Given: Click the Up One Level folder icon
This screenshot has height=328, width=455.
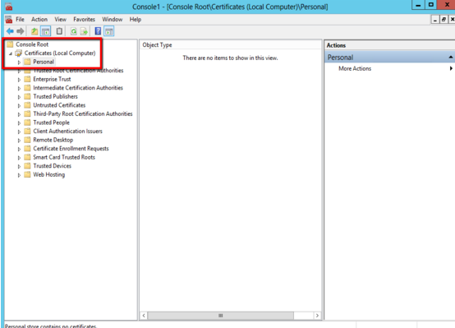Looking at the screenshot, I should (34, 31).
